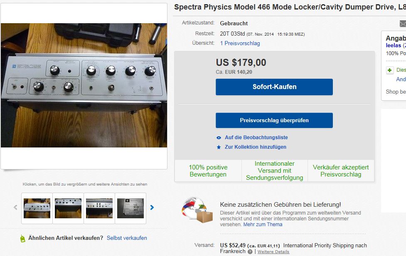
Task: Click the envelope icon to email listing
Action: 403,24
